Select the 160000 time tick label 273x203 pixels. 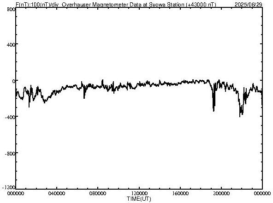click(180, 193)
